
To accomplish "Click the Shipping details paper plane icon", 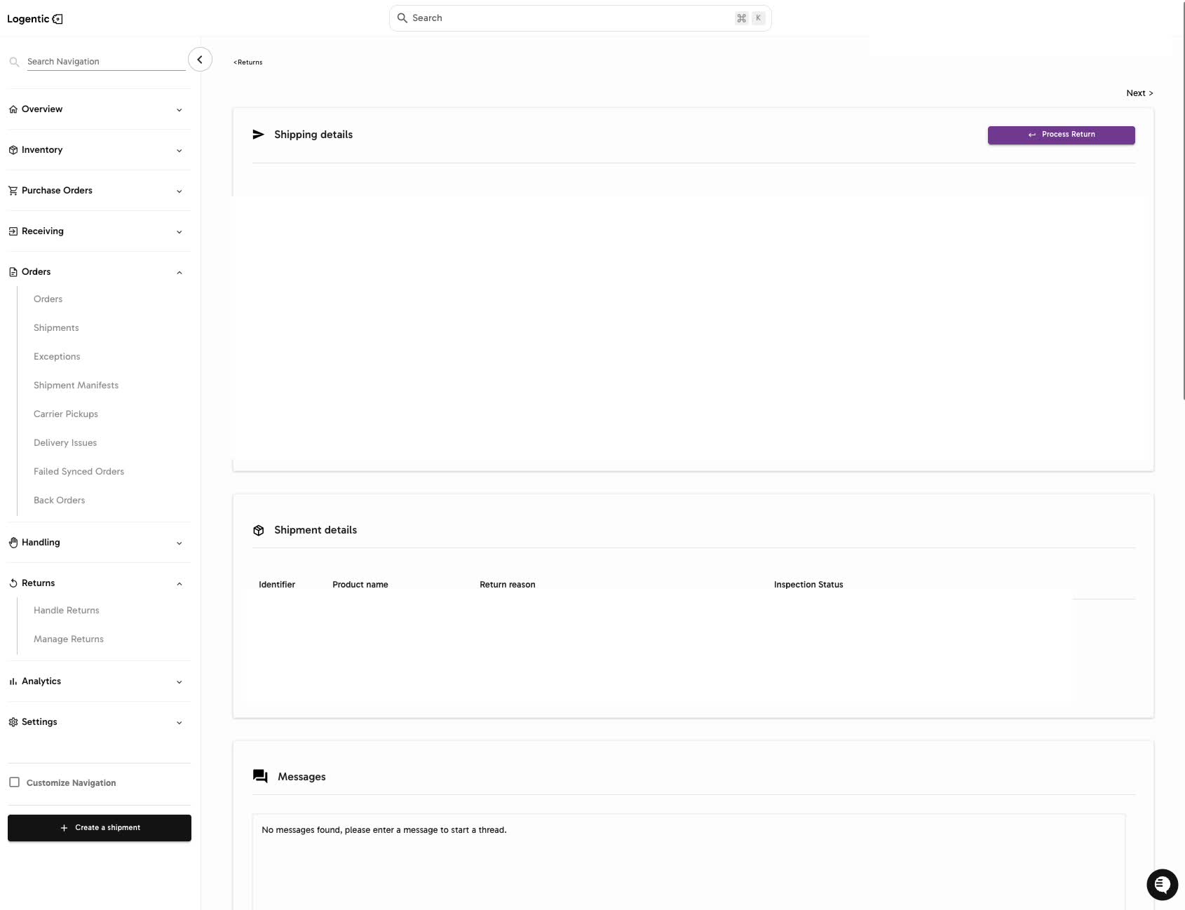I will [259, 135].
